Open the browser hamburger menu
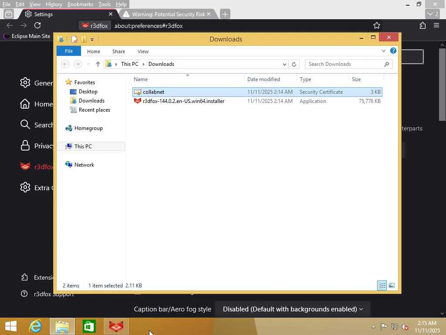 coord(436,25)
